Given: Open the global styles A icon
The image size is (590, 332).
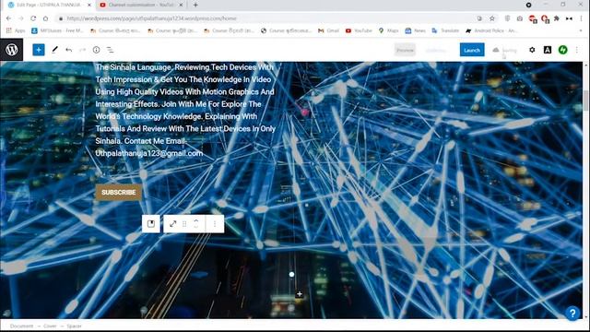Looking at the screenshot, I should 548,50.
